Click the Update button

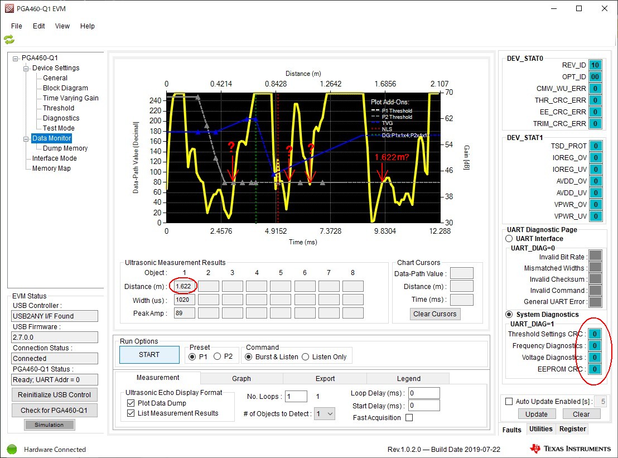click(536, 414)
